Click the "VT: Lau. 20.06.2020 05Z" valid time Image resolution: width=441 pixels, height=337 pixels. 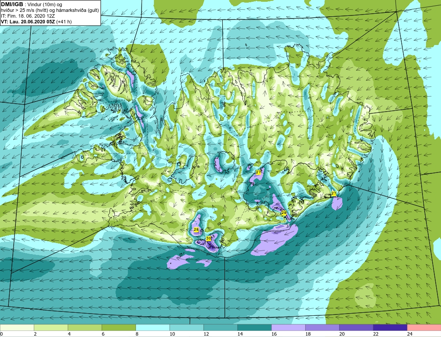point(28,22)
